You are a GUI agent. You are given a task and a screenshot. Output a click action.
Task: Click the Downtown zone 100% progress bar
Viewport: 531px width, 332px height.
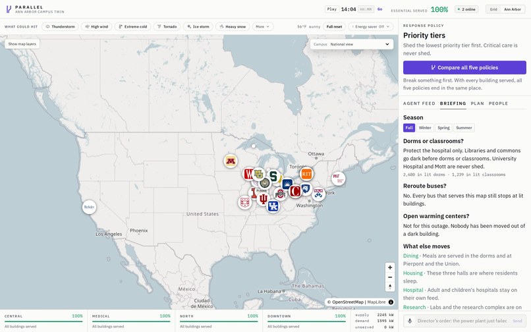pyautogui.click(x=306, y=321)
